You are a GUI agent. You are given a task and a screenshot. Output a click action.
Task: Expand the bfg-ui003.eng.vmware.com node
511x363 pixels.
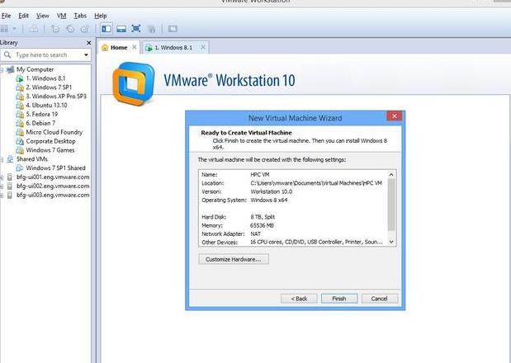(2, 196)
